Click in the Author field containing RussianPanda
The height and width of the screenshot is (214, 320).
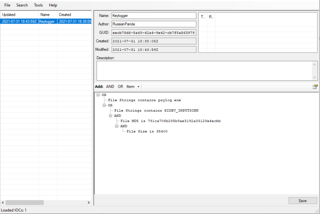point(153,24)
